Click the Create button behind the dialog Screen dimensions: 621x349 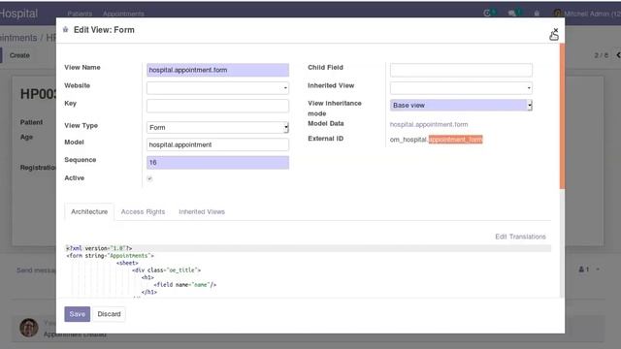tap(19, 55)
